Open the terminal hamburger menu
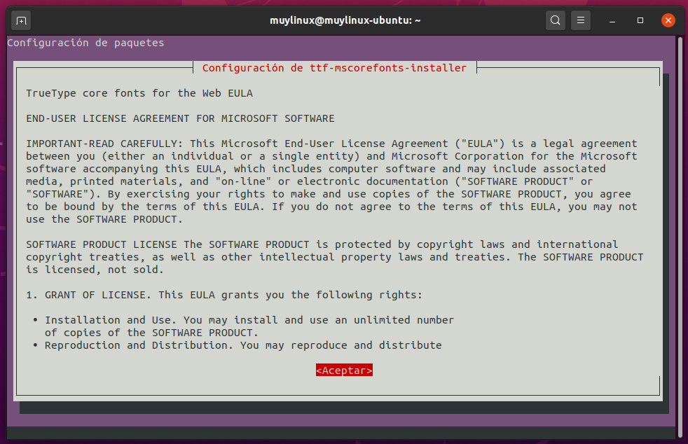Screen dimensions: 688x444 (x=581, y=20)
